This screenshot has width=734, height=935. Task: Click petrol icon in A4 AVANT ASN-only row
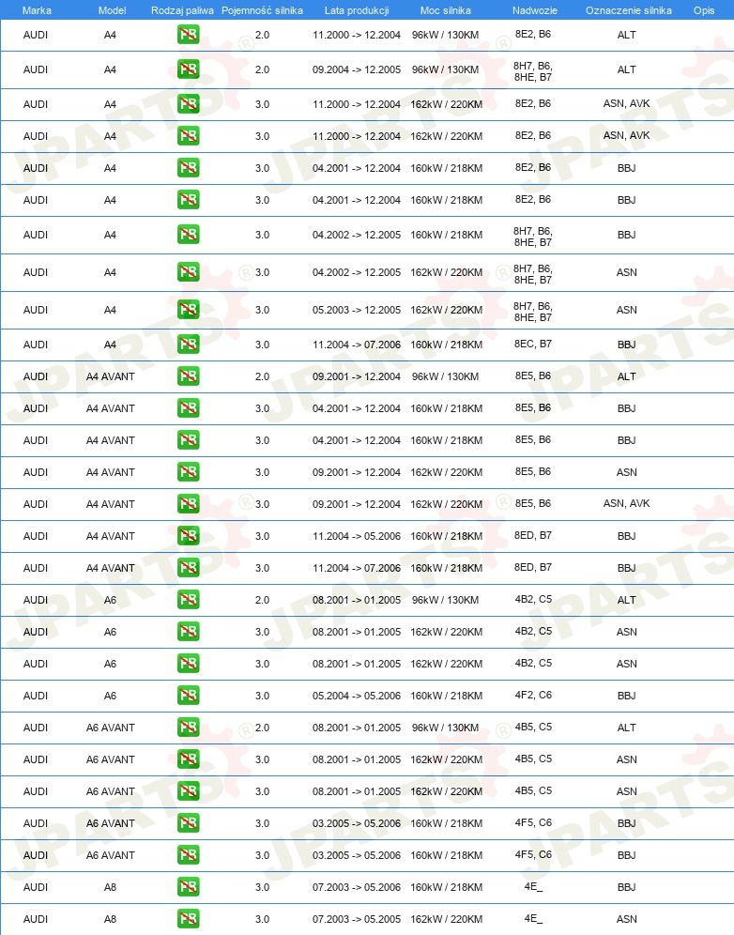pyautogui.click(x=189, y=471)
